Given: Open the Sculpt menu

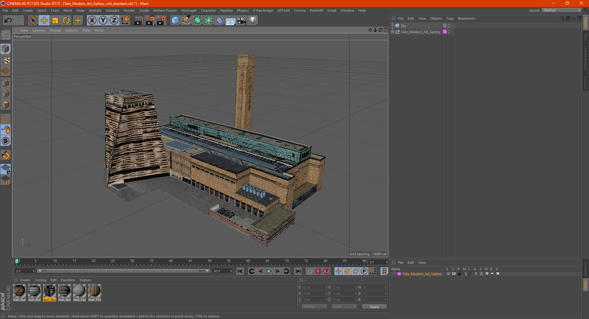Looking at the screenshot, I should pyautogui.click(x=144, y=10).
